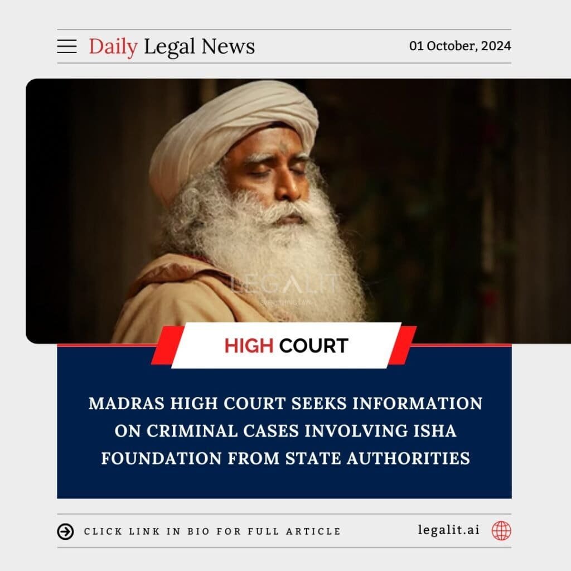Screen dimensions: 571x571
Task: Click headline line "Foundation From State Authorities"
Action: [285, 458]
